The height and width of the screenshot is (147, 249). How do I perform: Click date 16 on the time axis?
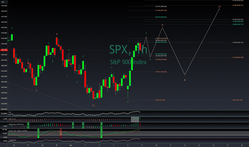(x=213, y=145)
